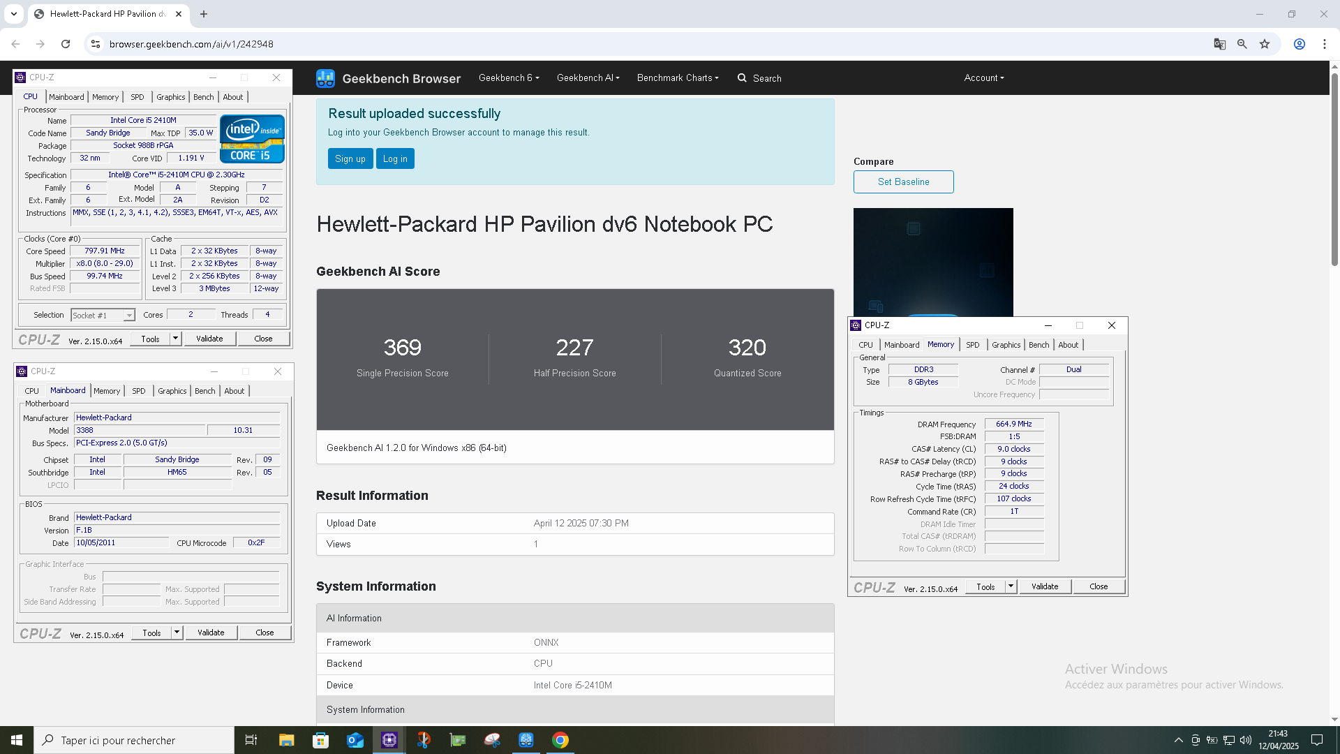Click the Log in button
Image resolution: width=1340 pixels, height=754 pixels.
(x=395, y=158)
